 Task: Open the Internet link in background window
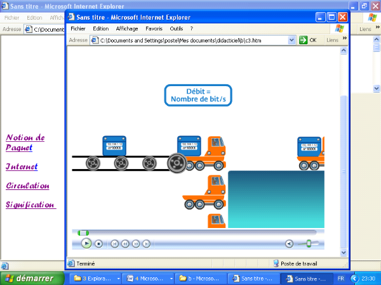pos(22,167)
